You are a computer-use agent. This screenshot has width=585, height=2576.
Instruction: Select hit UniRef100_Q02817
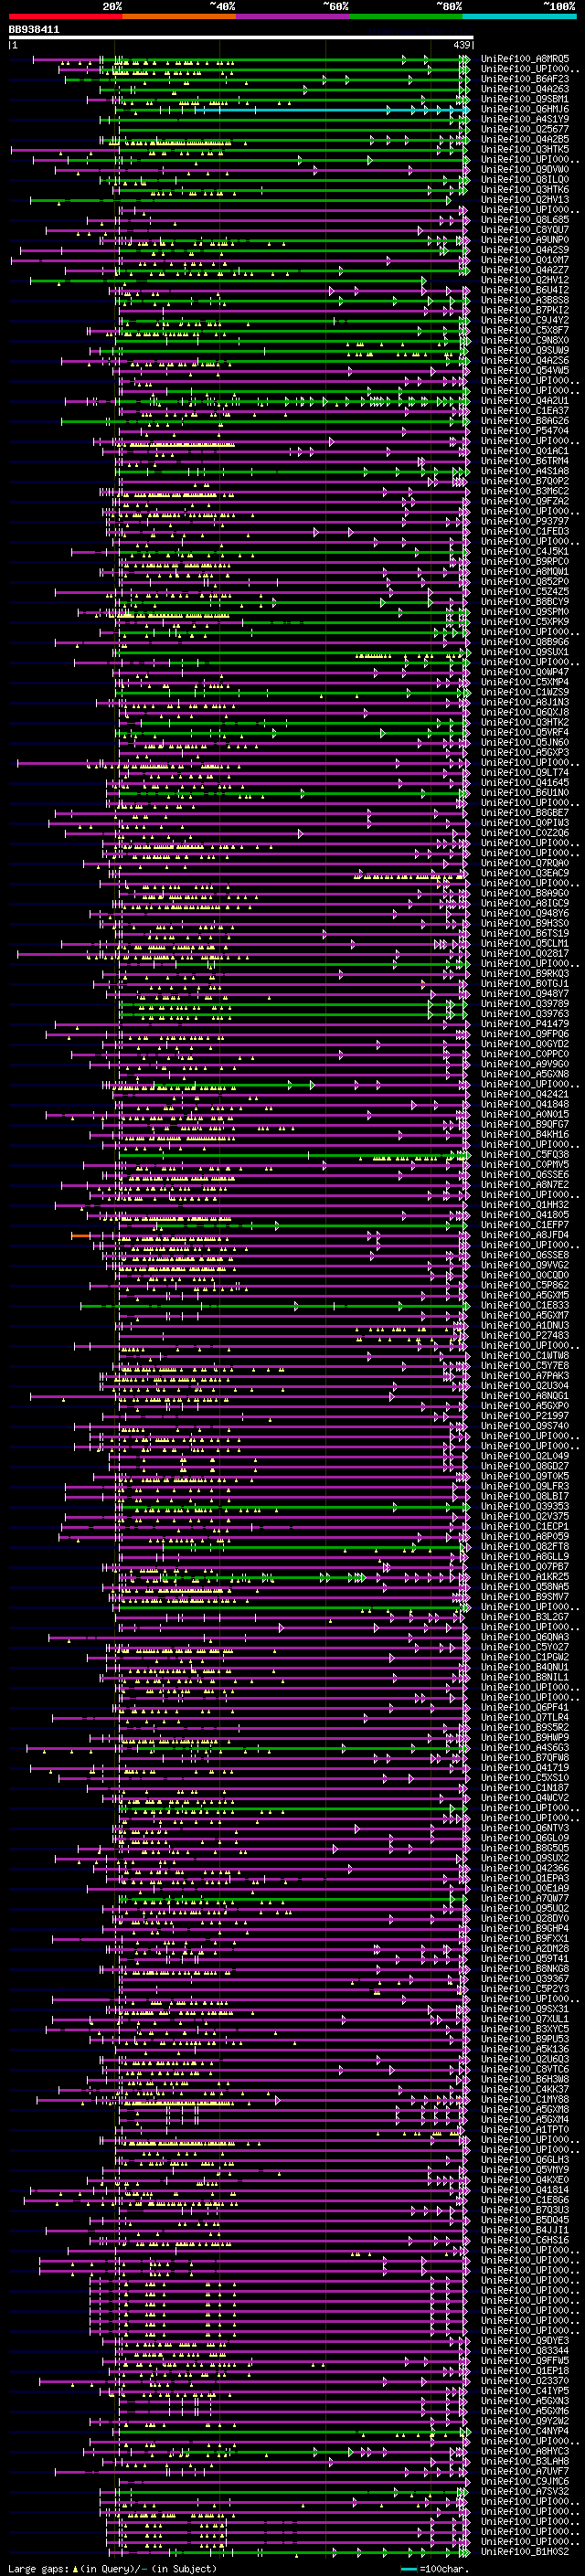525,953
